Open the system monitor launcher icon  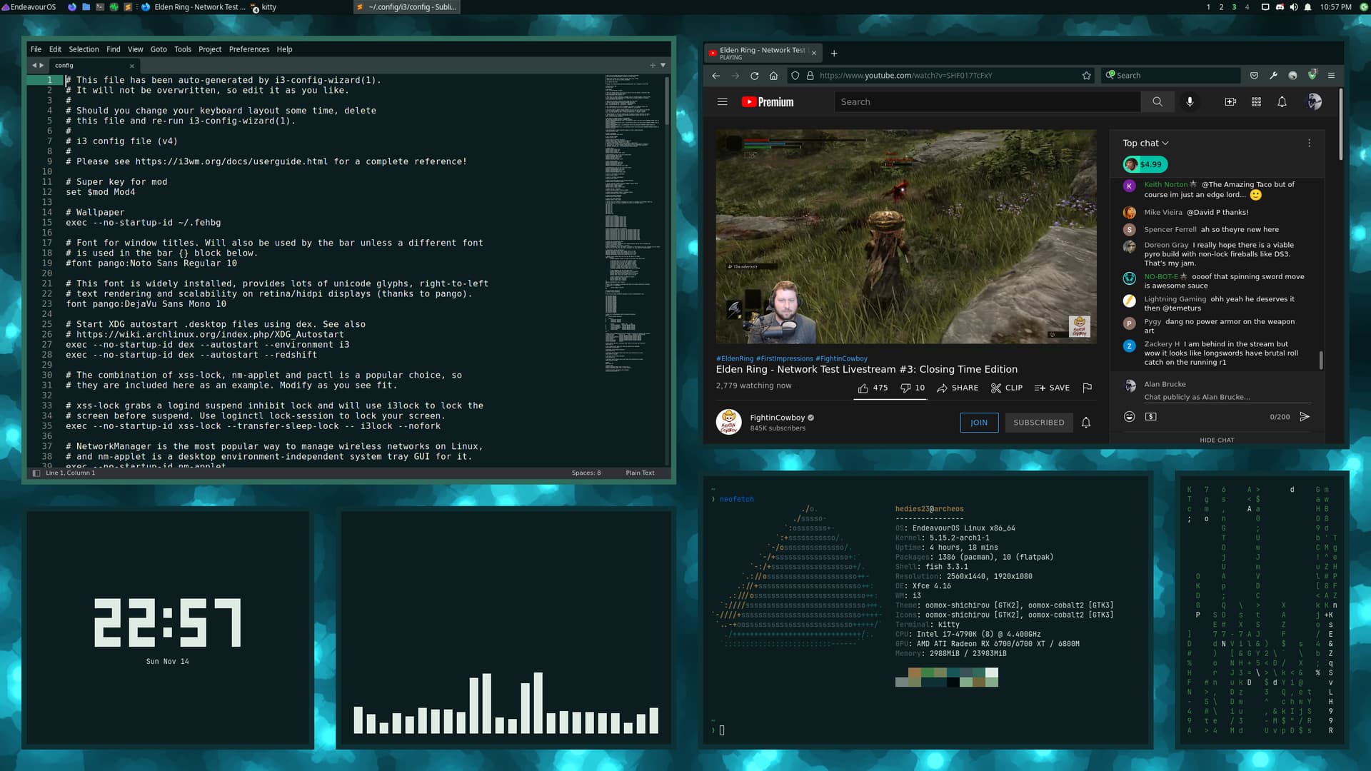pos(114,7)
